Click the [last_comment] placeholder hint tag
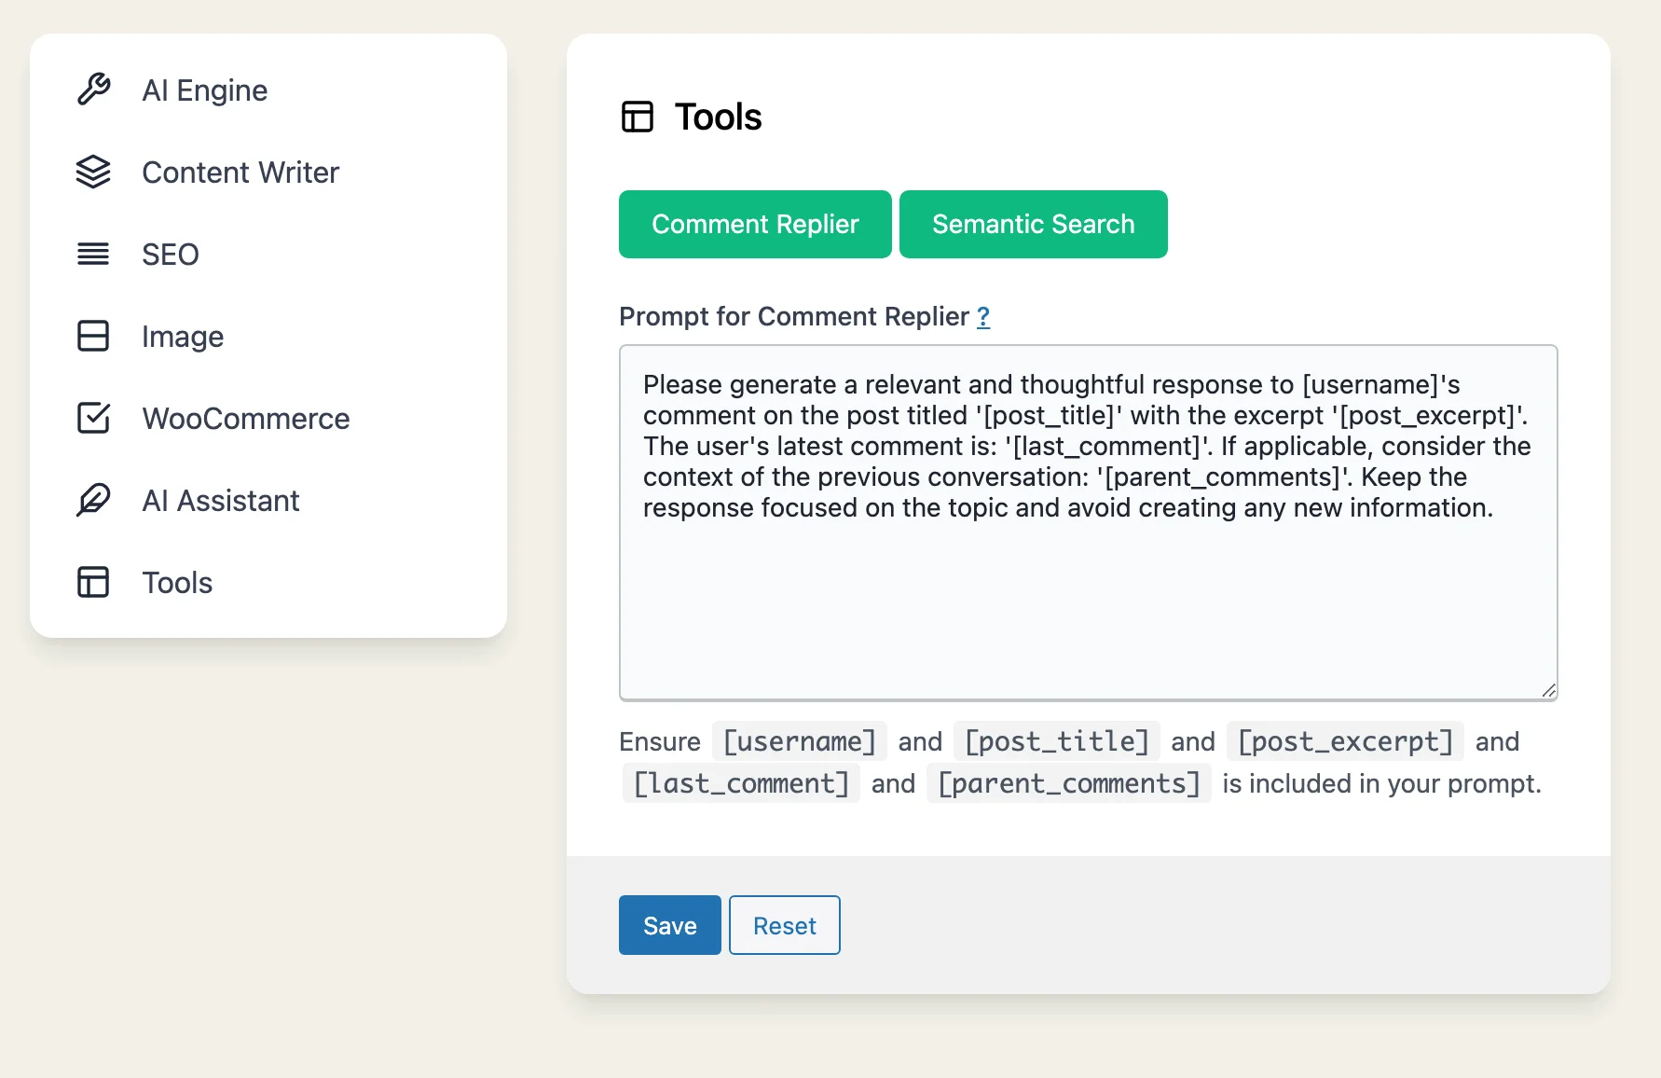Screen dimensions: 1661x1078 pos(741,783)
